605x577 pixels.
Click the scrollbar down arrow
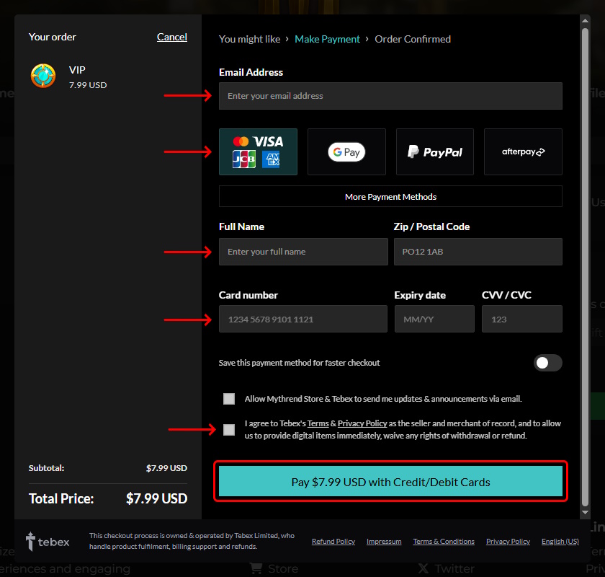586,513
